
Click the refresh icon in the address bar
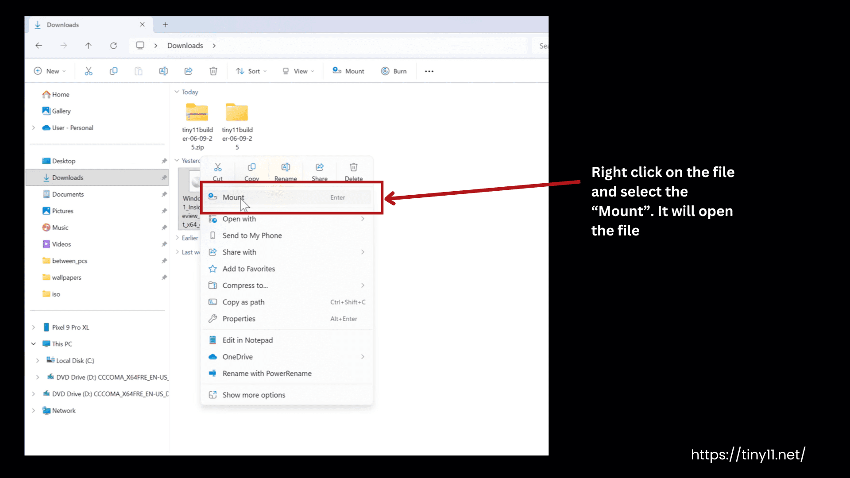113,46
